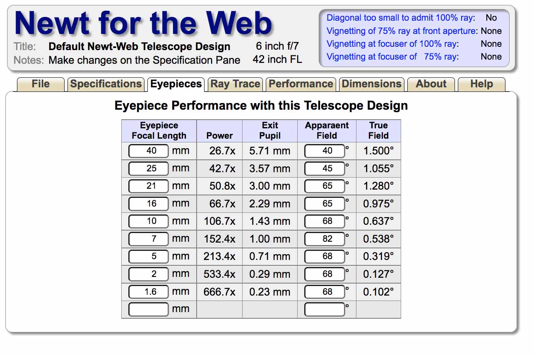This screenshot has height=356, width=534.
Task: Click the empty apparent field input in last row
Action: tap(325, 309)
